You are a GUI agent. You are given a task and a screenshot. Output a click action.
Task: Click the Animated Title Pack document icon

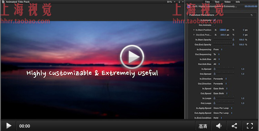point(3,2)
